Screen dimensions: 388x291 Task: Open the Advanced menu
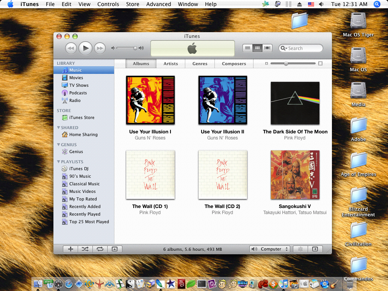[x=158, y=4]
